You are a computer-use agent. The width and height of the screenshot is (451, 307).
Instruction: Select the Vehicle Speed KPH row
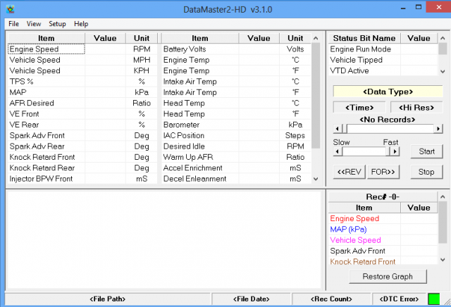[83, 70]
